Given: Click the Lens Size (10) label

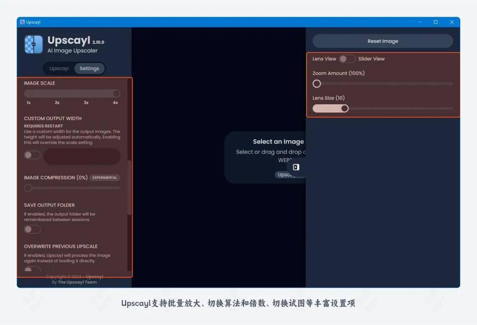Looking at the screenshot, I should coord(329,98).
